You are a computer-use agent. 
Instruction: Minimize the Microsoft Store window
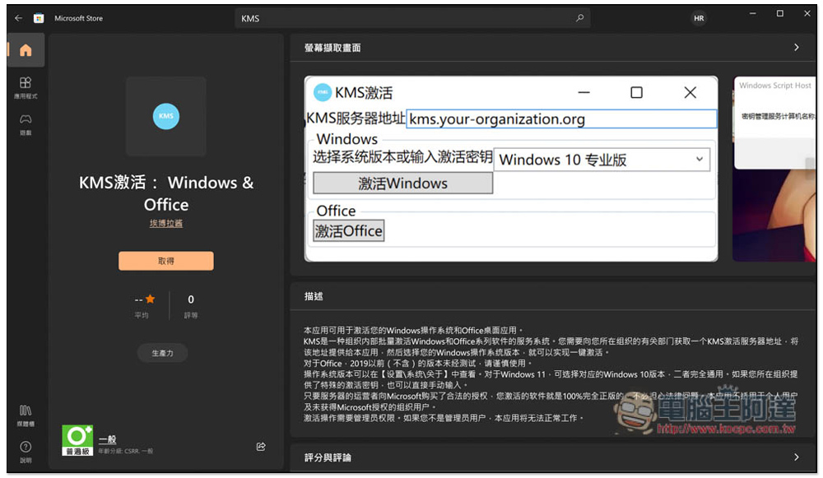coord(753,14)
